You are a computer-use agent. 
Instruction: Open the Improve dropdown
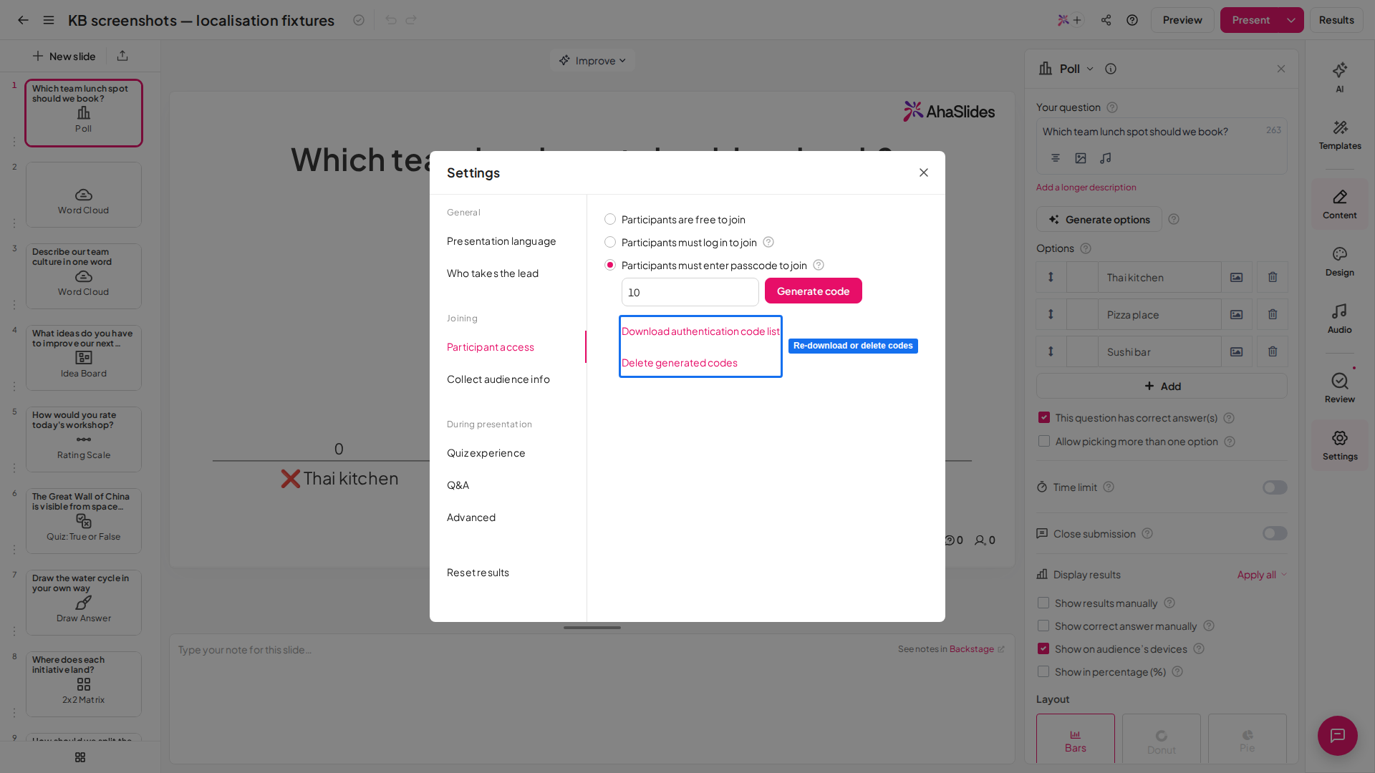tap(592, 60)
